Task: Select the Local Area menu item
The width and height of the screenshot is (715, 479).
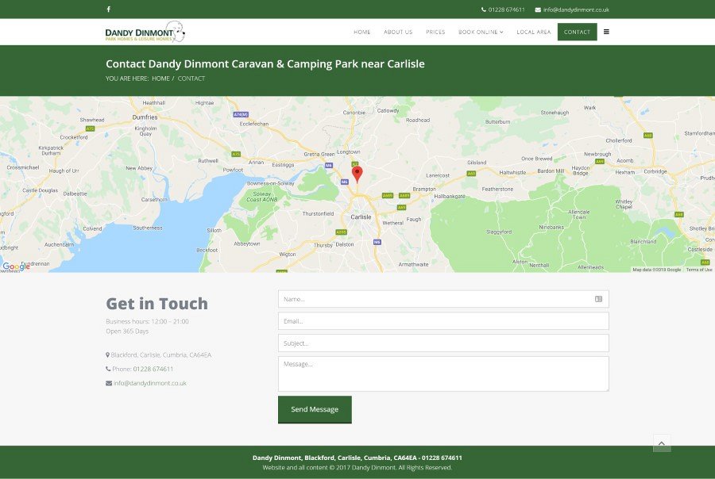Action: [x=533, y=32]
